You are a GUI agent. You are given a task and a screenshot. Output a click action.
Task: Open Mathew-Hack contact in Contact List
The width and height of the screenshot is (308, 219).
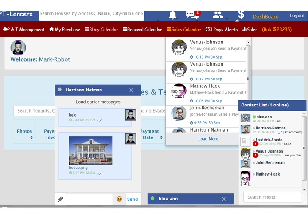click(271, 178)
